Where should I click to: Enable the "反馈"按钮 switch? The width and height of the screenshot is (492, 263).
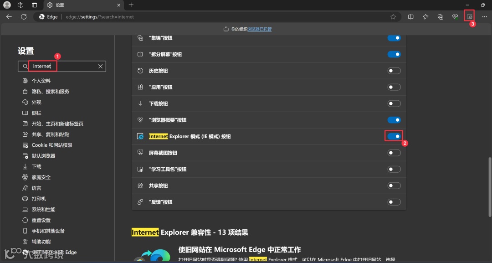coord(394,202)
